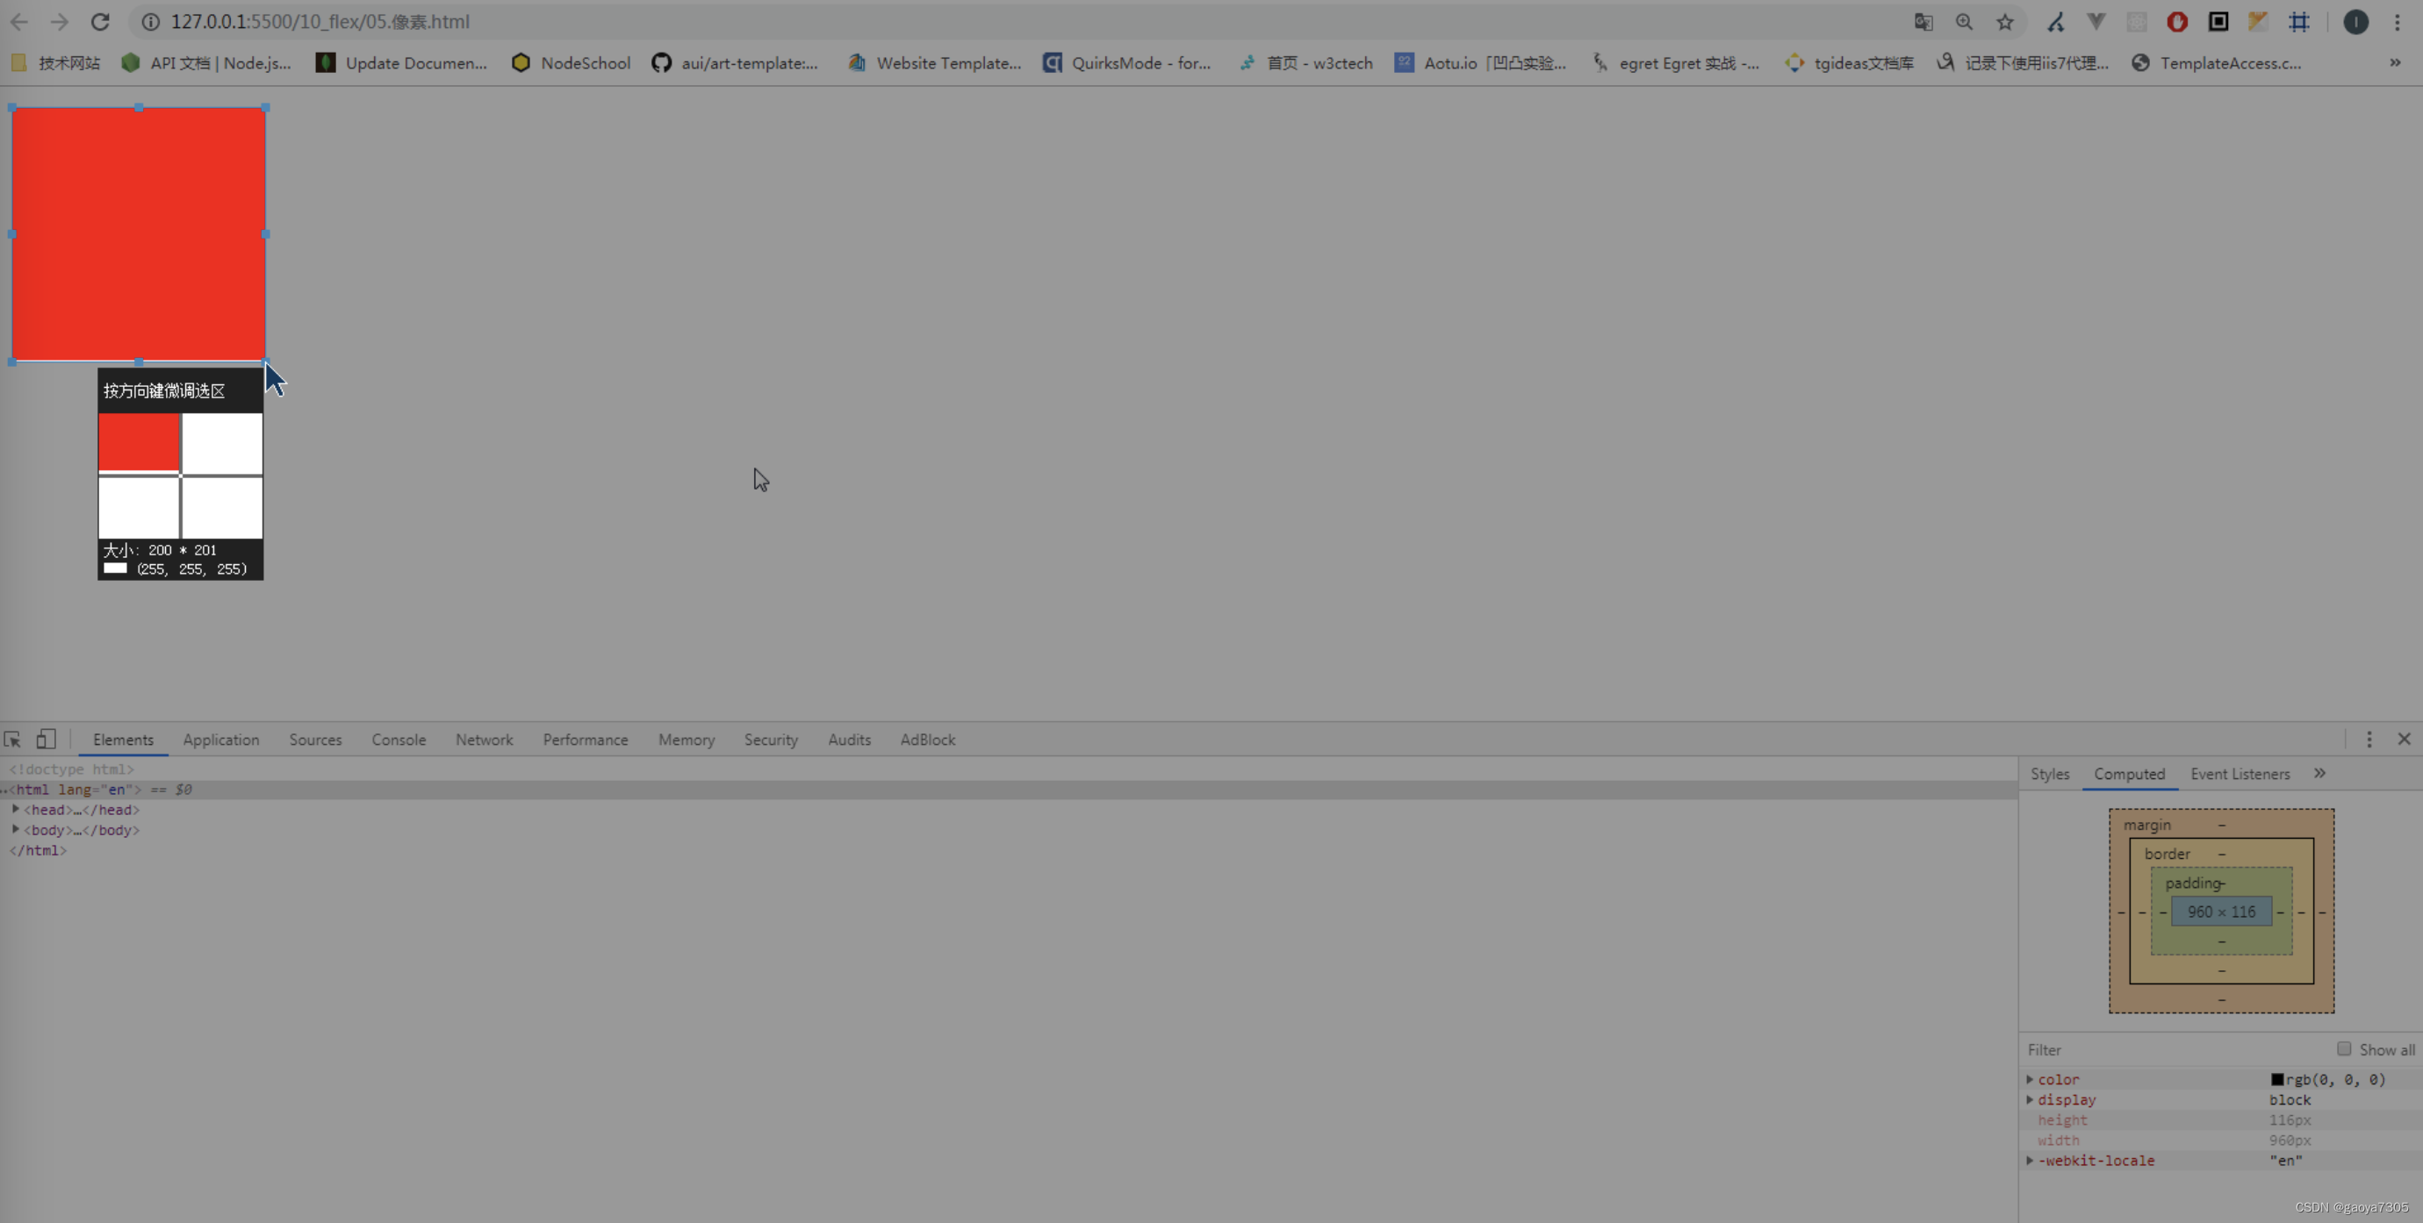Expand the body node

click(15, 830)
